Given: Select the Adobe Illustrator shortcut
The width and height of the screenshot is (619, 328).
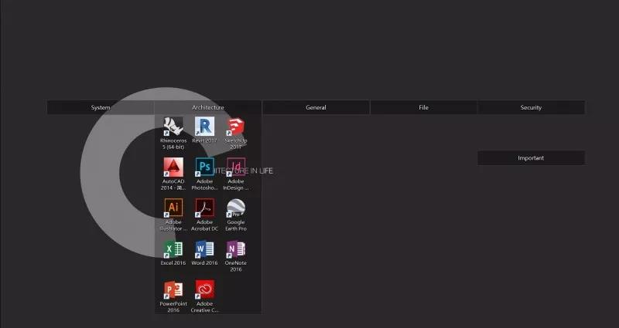Looking at the screenshot, I should pyautogui.click(x=173, y=208).
